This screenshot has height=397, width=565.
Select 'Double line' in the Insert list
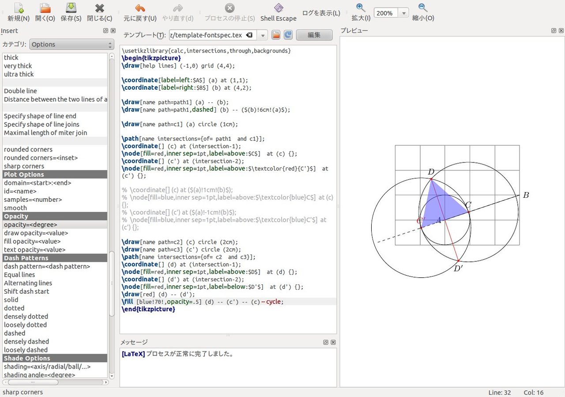(x=55, y=91)
